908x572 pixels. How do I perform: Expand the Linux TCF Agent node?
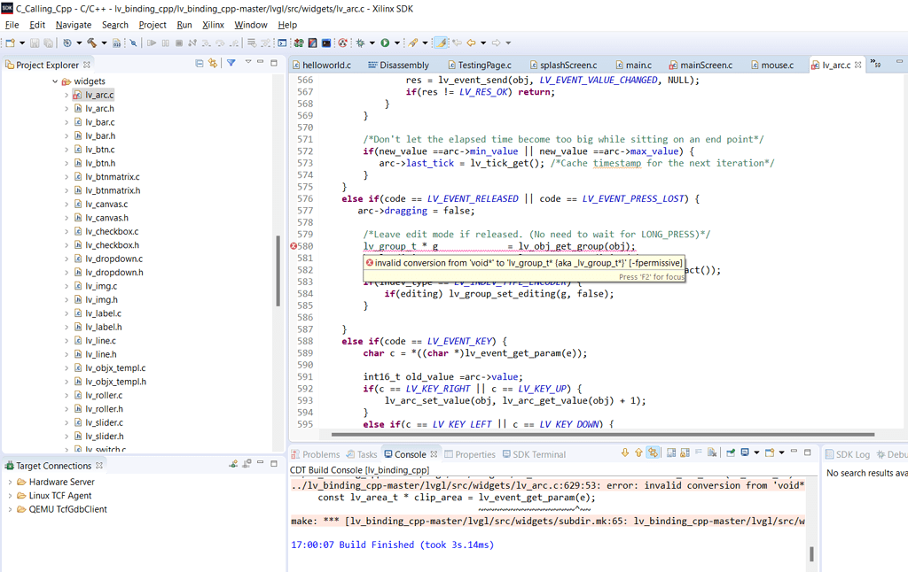pyautogui.click(x=10, y=496)
